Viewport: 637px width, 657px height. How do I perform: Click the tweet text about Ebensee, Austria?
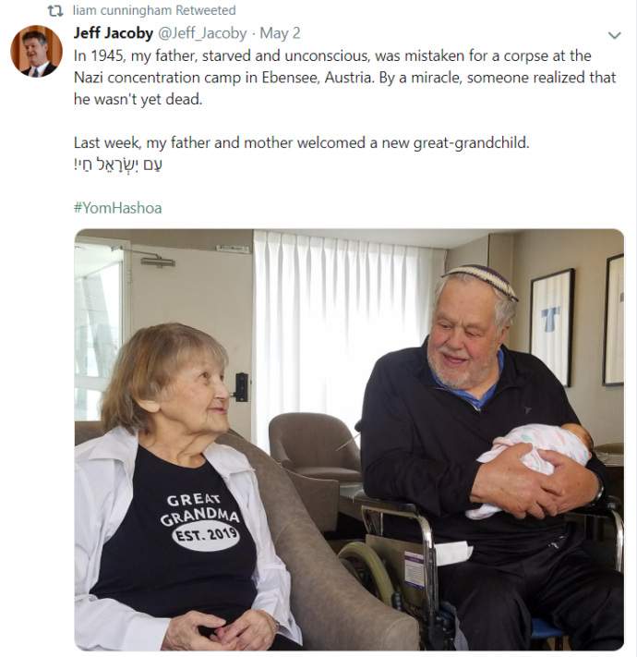[x=345, y=78]
